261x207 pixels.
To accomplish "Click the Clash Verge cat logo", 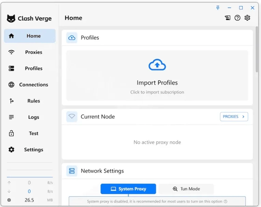I will [11, 18].
